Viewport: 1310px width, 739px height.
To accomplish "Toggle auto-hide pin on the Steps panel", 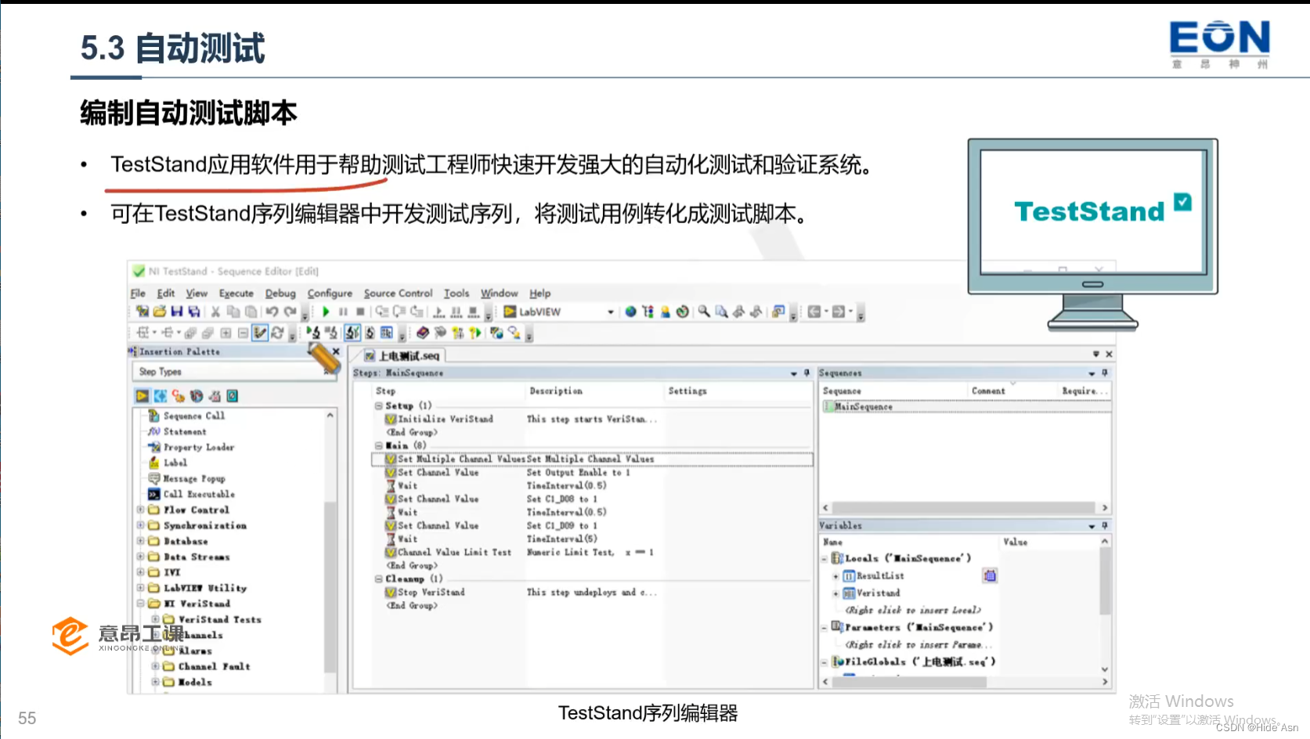I will click(807, 373).
